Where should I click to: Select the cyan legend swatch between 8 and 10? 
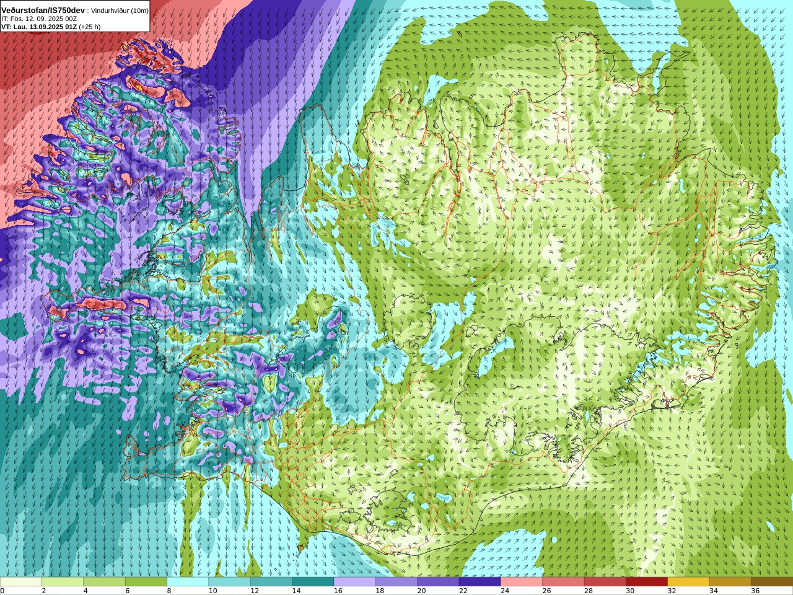pos(188,582)
